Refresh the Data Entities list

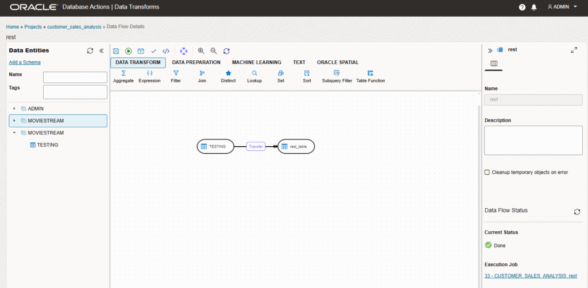(90, 50)
